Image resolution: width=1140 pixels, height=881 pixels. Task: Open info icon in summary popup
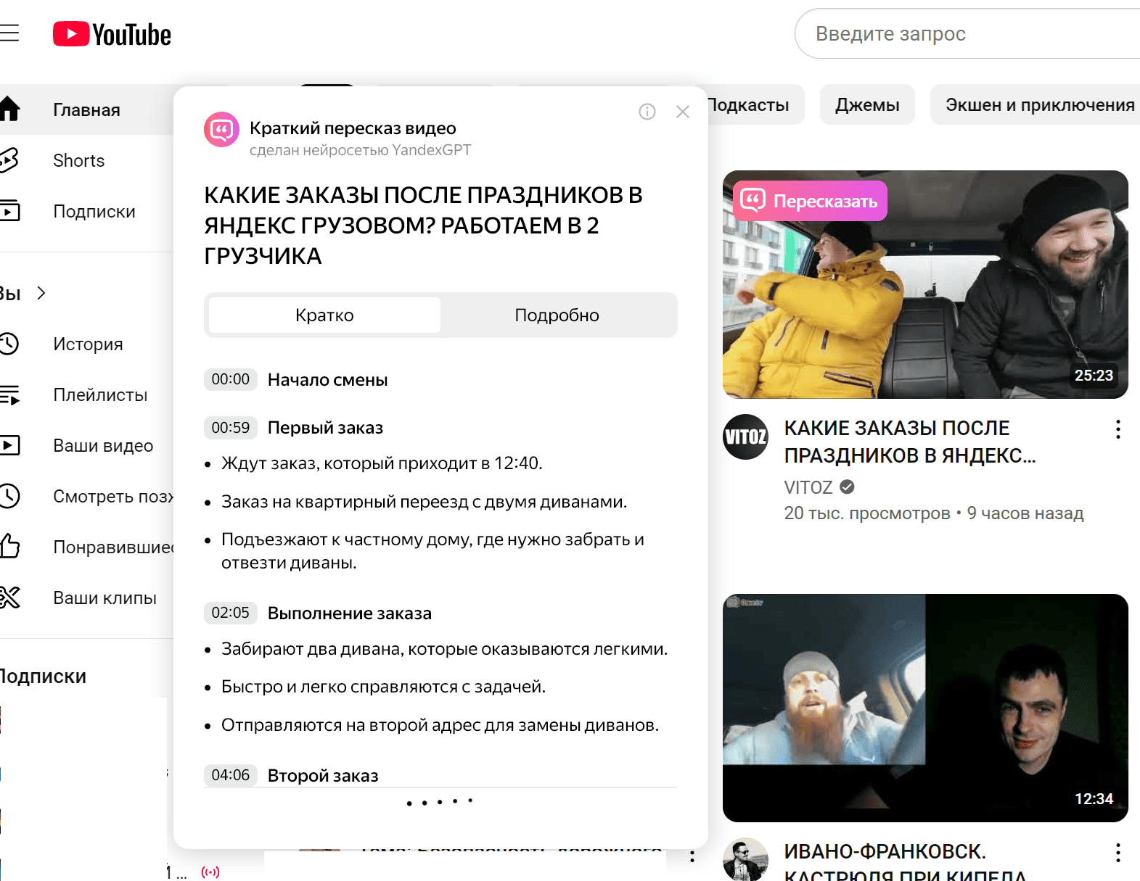(x=647, y=112)
